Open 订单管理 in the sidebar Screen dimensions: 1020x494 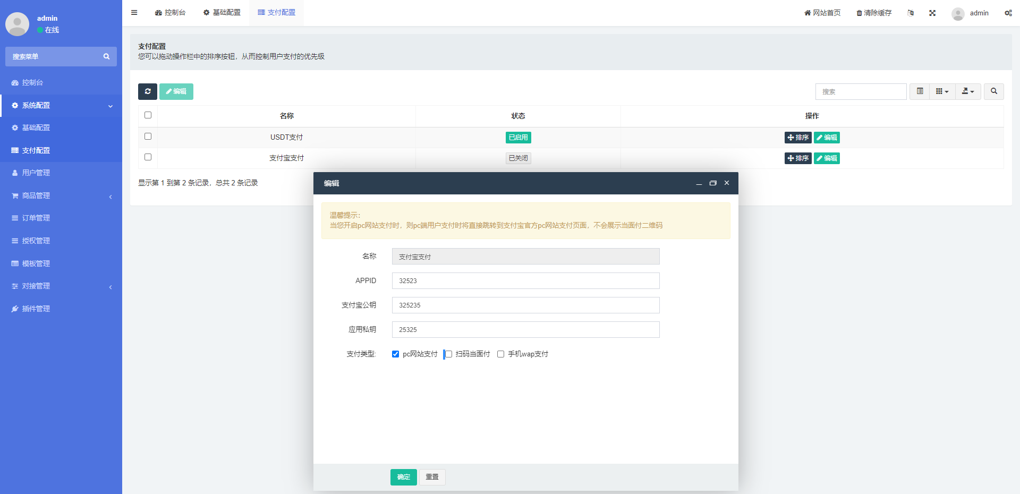[x=61, y=218]
